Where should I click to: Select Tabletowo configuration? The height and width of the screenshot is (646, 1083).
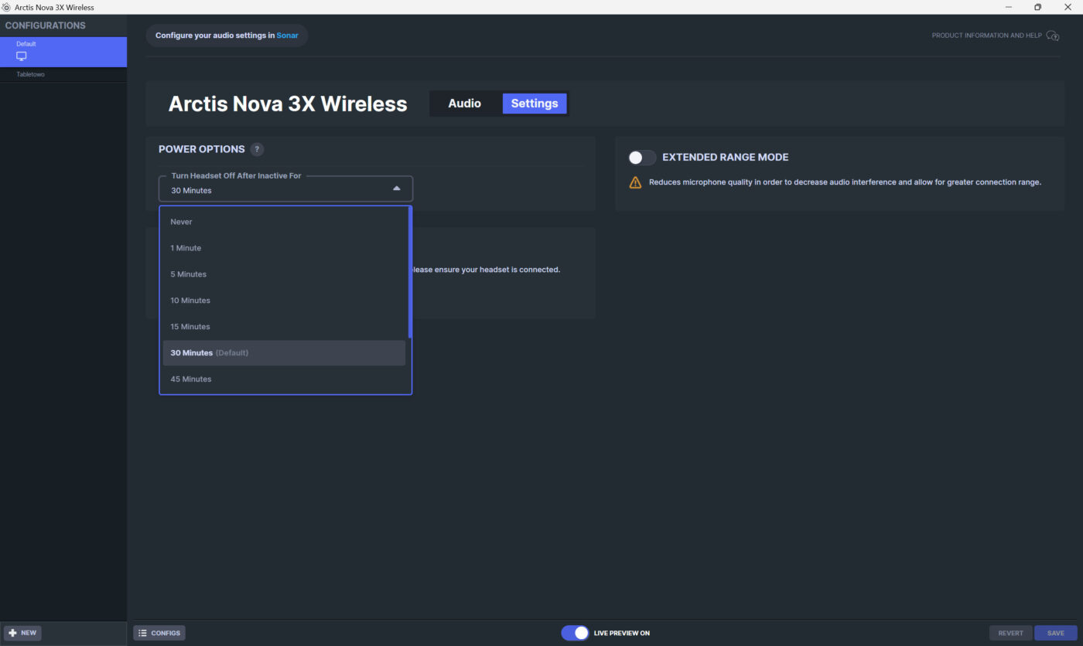pyautogui.click(x=63, y=74)
